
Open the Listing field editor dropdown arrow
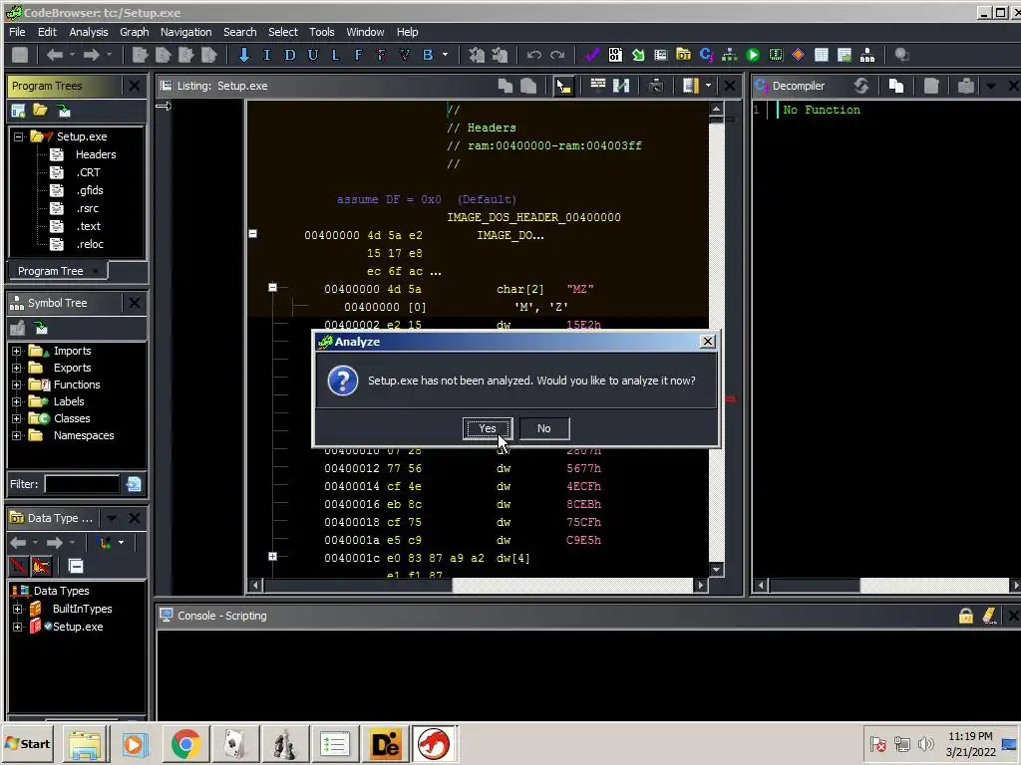(709, 86)
